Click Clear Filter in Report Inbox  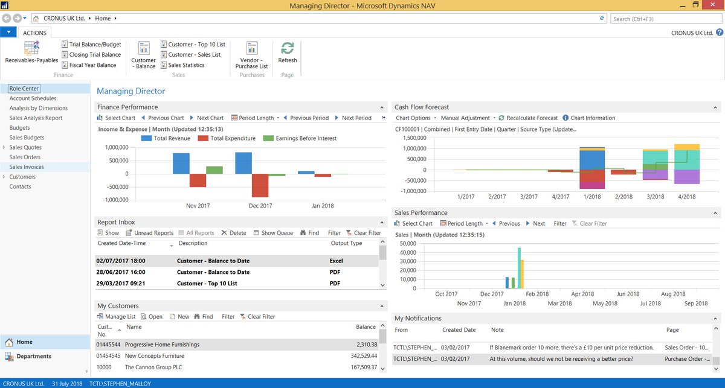tap(364, 232)
